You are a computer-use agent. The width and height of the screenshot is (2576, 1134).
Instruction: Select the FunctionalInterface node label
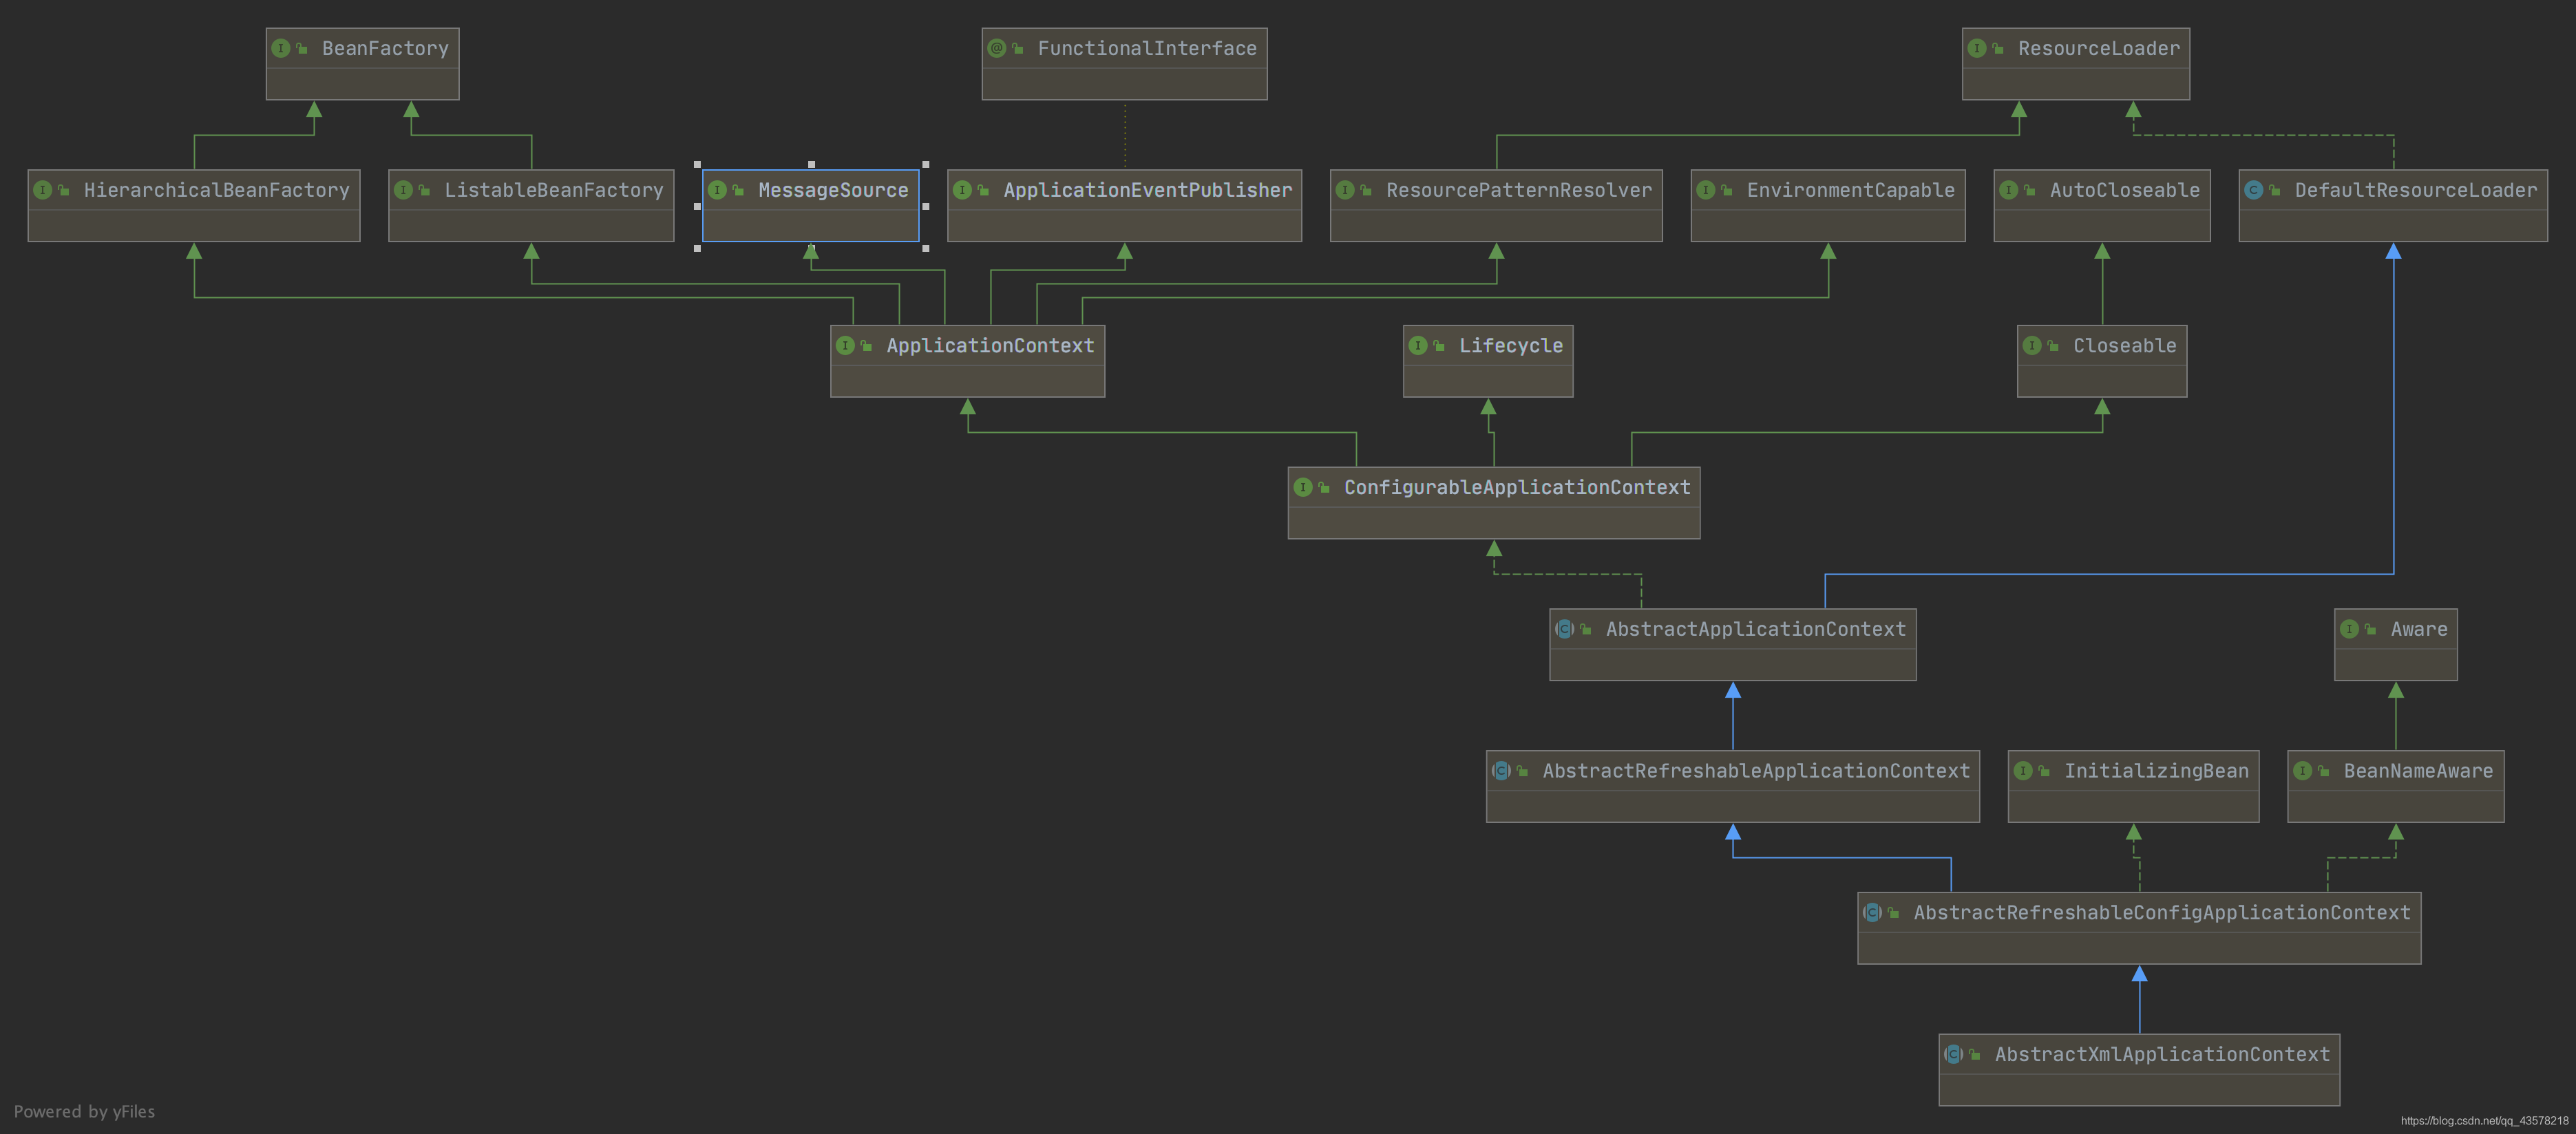(1147, 48)
